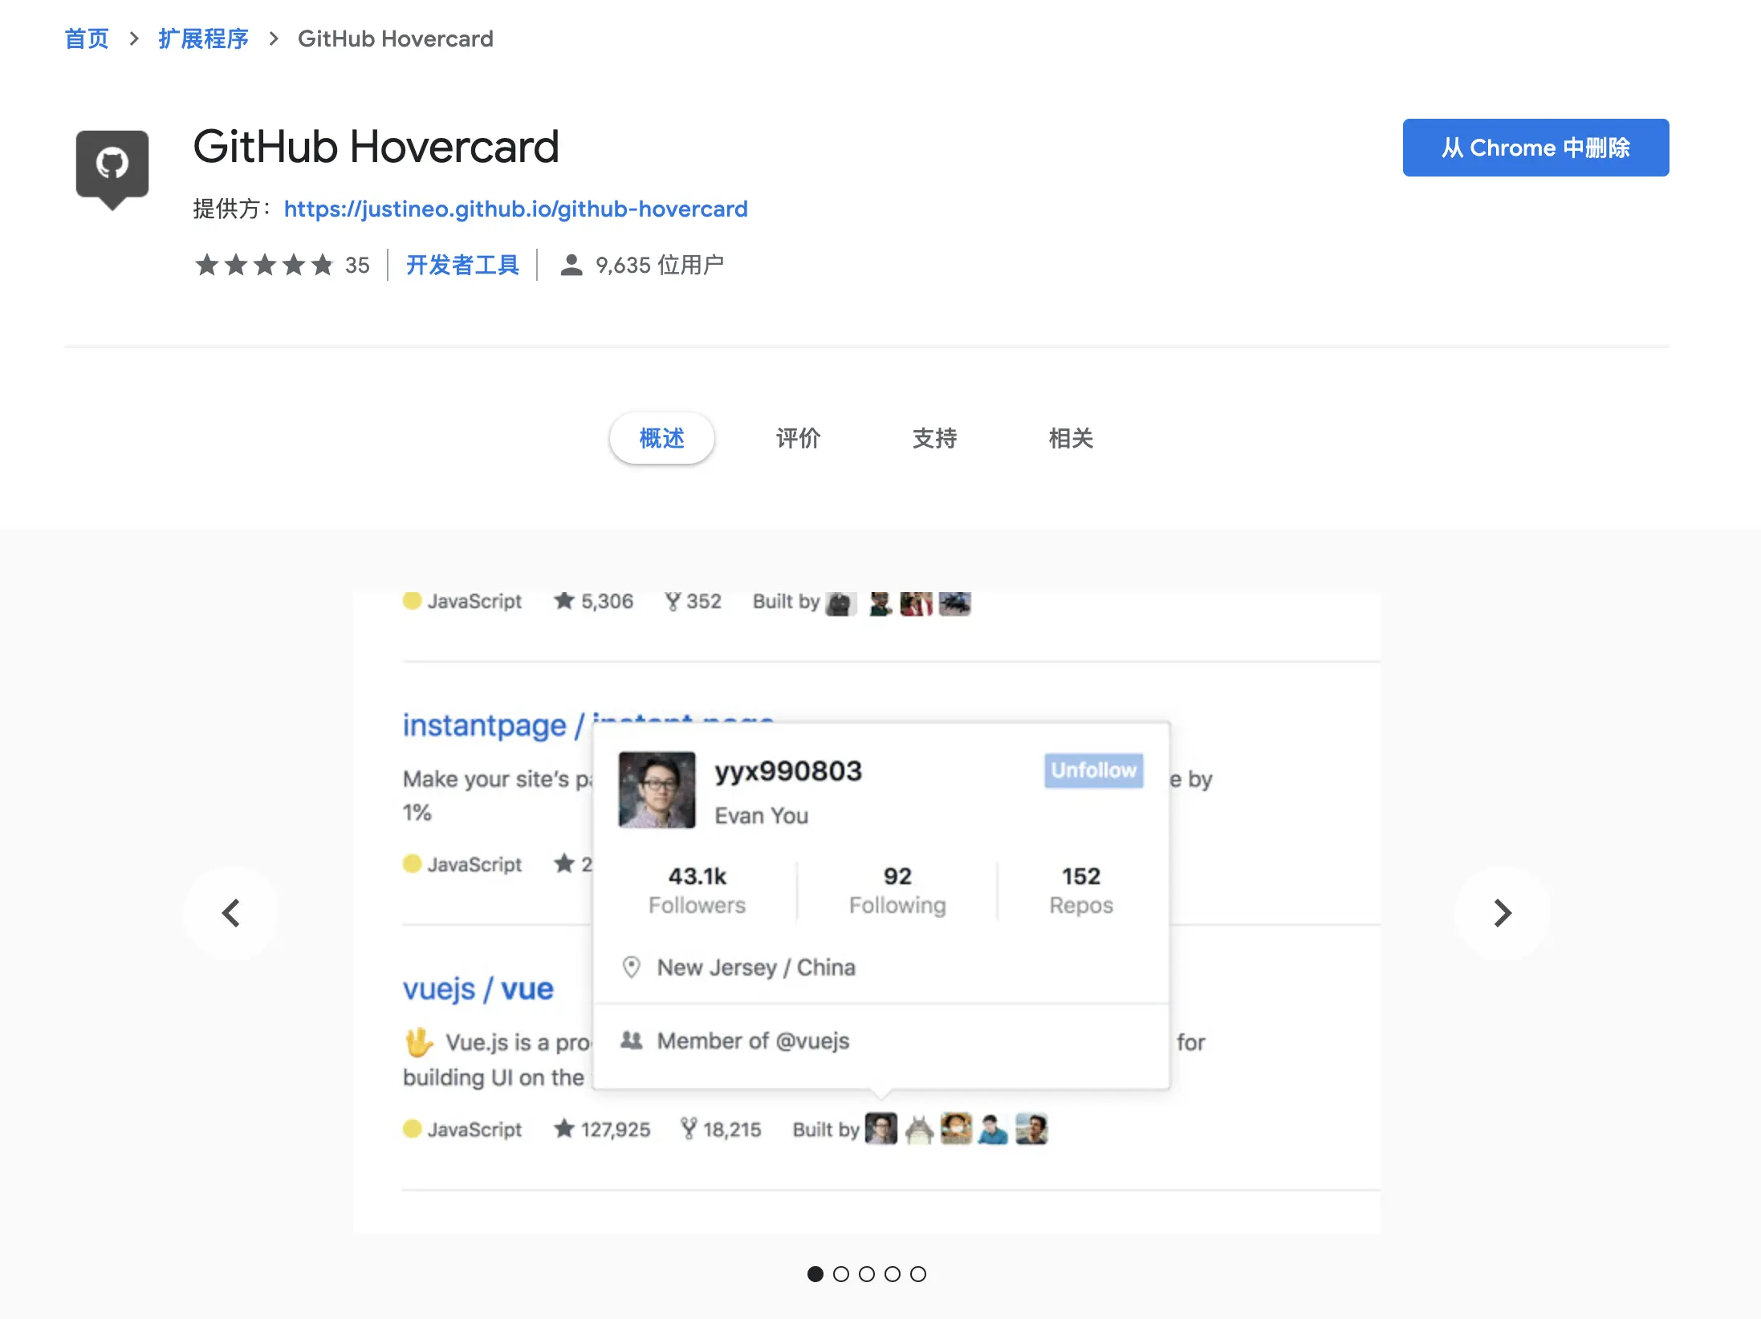This screenshot has width=1761, height=1319.
Task: Switch to the 支持 tab
Action: click(934, 438)
